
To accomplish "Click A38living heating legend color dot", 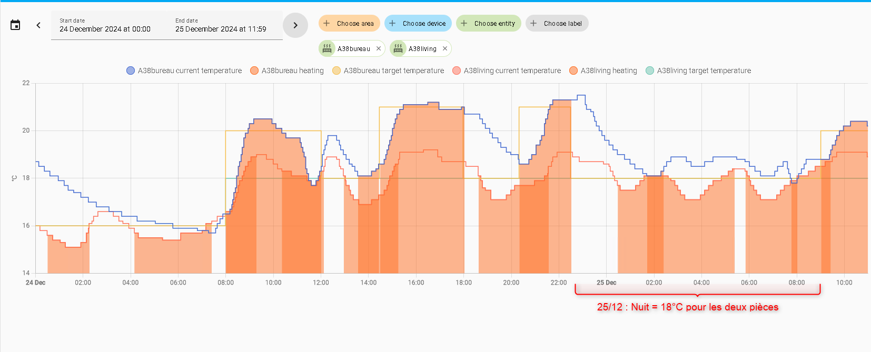I will [x=573, y=71].
